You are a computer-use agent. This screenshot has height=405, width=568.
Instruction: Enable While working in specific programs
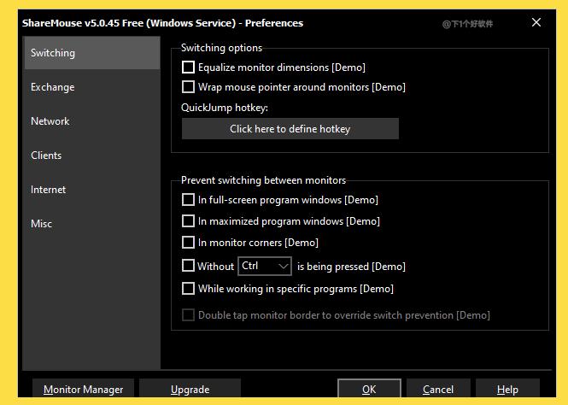pyautogui.click(x=188, y=289)
